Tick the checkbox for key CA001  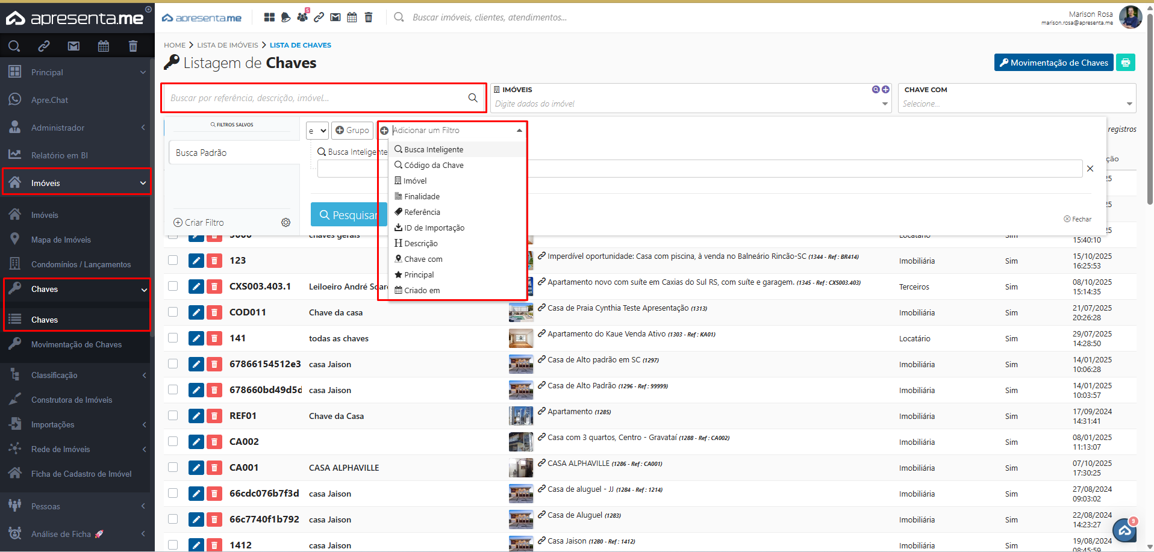pyautogui.click(x=173, y=467)
